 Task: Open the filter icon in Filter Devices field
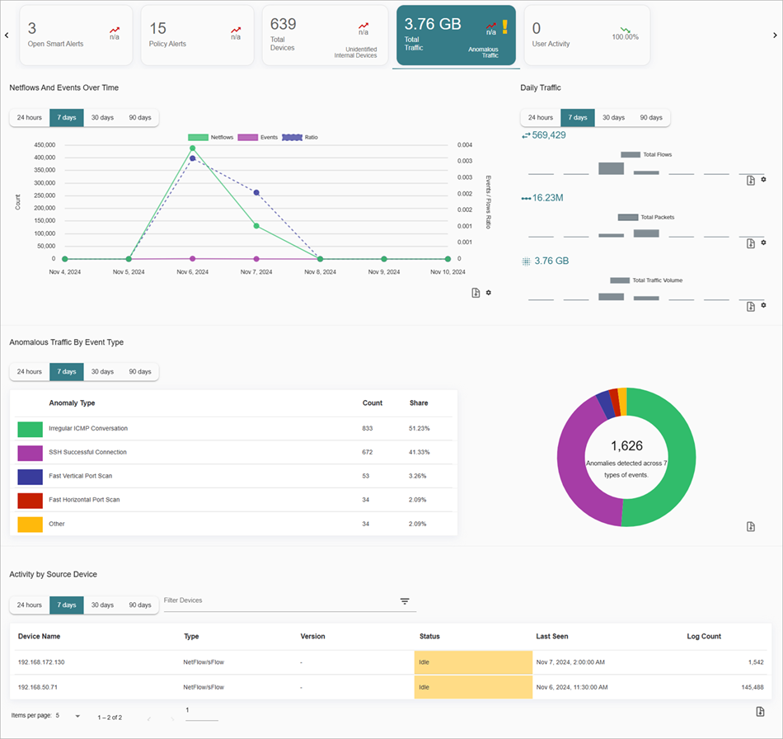click(x=405, y=601)
